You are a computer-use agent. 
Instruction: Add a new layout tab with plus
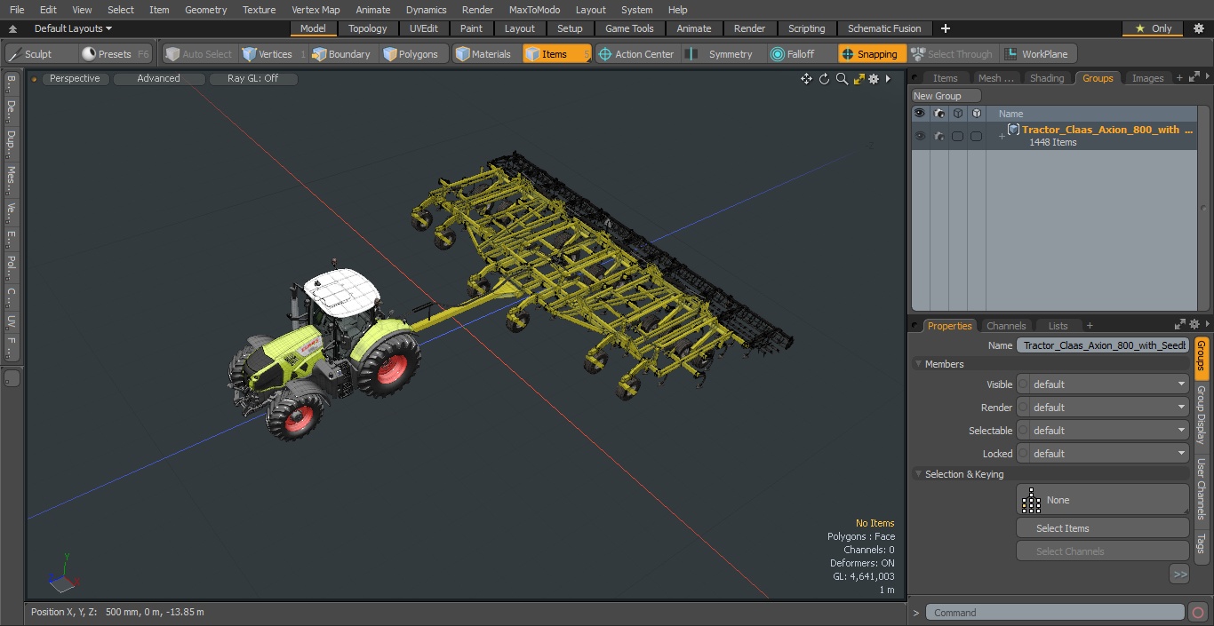click(x=945, y=28)
